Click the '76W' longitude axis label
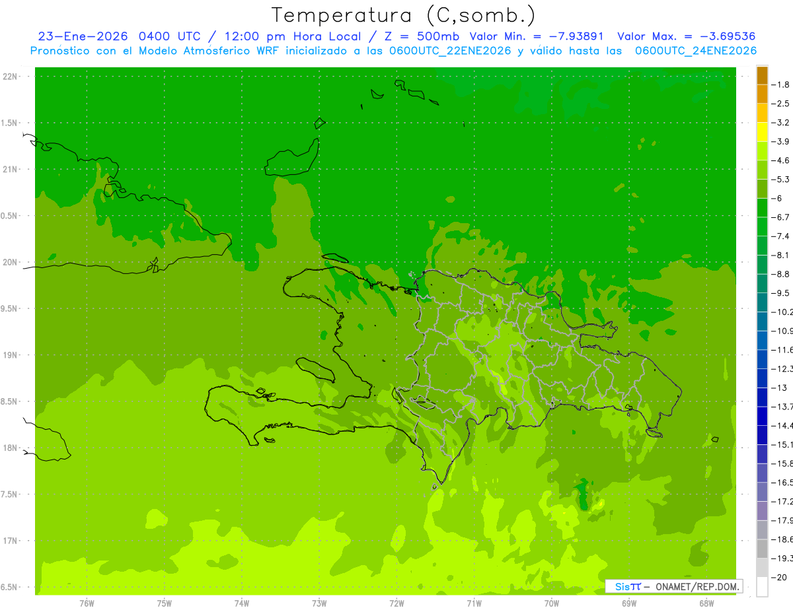Image resolution: width=793 pixels, height=612 pixels. (87, 603)
